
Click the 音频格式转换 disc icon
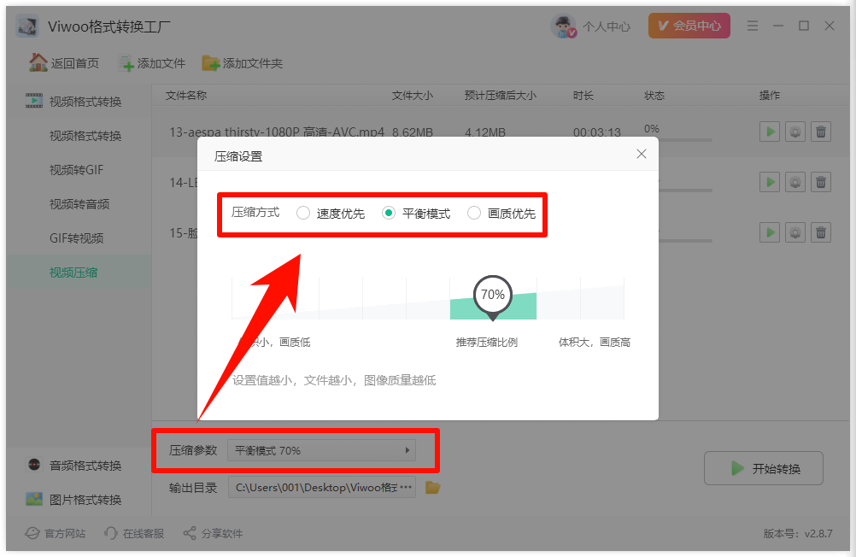click(34, 465)
